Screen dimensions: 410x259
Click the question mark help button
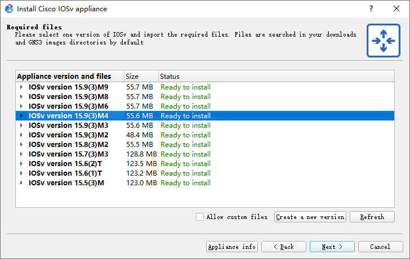click(x=371, y=8)
